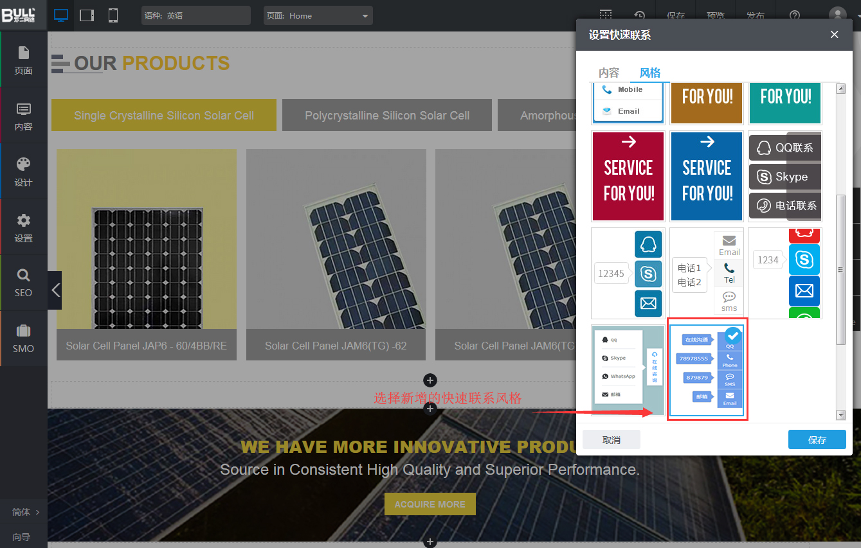The image size is (861, 548).
Task: Open the 内容 (Content) sidebar panel
Action: 24,116
